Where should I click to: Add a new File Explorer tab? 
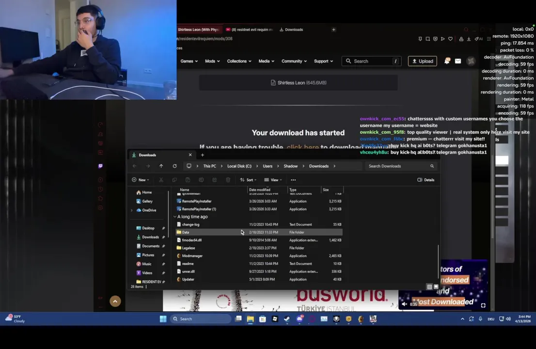pyautogui.click(x=203, y=155)
